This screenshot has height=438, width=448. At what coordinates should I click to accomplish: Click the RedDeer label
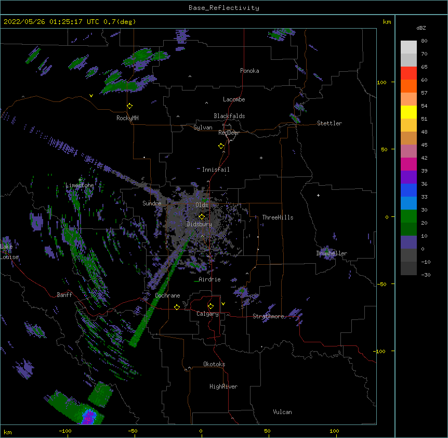229,133
